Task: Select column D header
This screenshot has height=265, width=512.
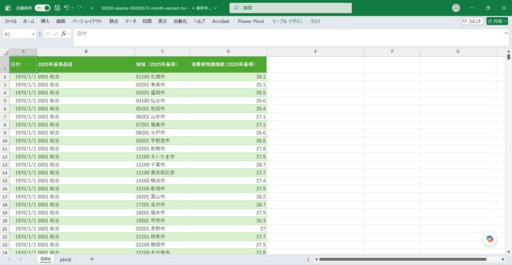Action: coord(228,52)
